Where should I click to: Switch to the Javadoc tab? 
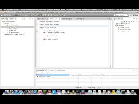pyautogui.click(x=51, y=70)
